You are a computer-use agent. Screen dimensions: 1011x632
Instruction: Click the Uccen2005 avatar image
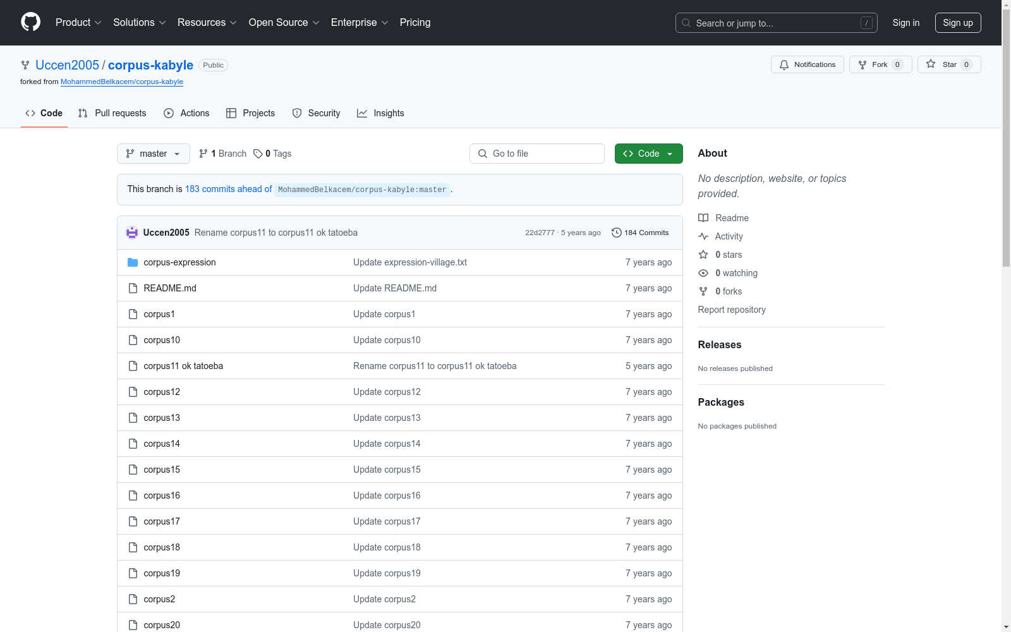coord(132,233)
